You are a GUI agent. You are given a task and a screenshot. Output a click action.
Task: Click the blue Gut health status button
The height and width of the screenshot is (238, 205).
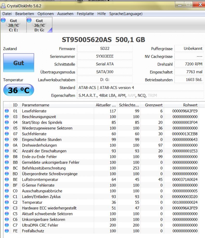point(19,63)
